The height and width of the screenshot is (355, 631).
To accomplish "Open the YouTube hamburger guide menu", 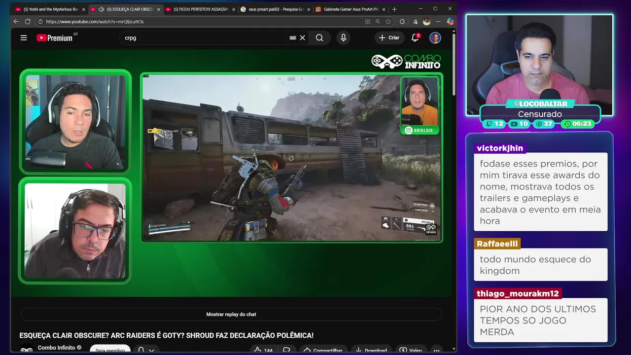I will pyautogui.click(x=24, y=37).
